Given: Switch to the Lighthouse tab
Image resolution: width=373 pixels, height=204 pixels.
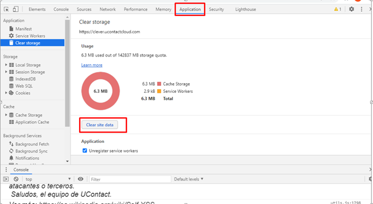Looking at the screenshot, I should pyautogui.click(x=245, y=9).
